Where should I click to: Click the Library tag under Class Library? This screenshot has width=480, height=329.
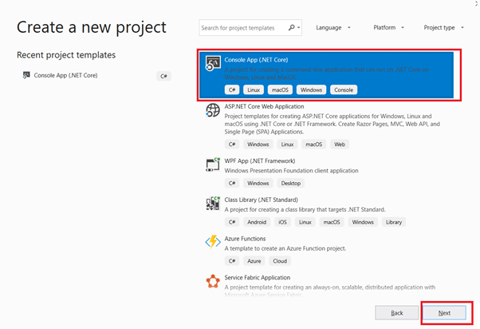394,222
